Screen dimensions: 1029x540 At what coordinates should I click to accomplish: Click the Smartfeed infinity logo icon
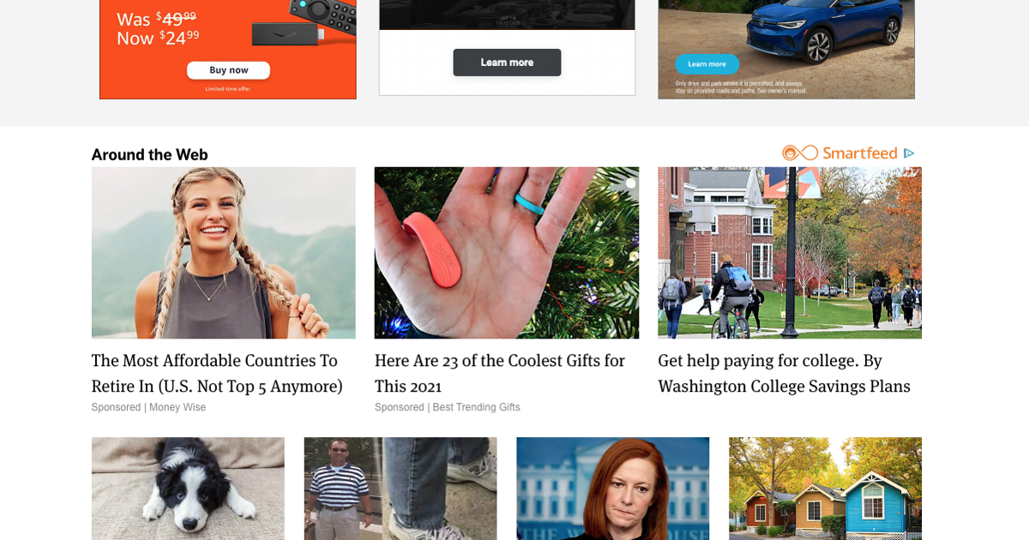800,153
